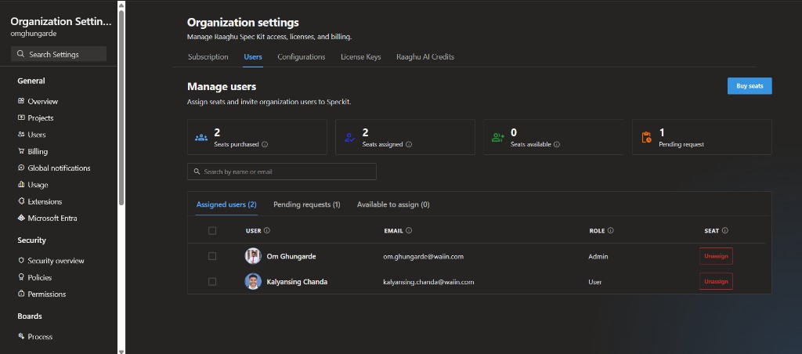
Task: Select the Assigned users (2) tab
Action: click(226, 204)
